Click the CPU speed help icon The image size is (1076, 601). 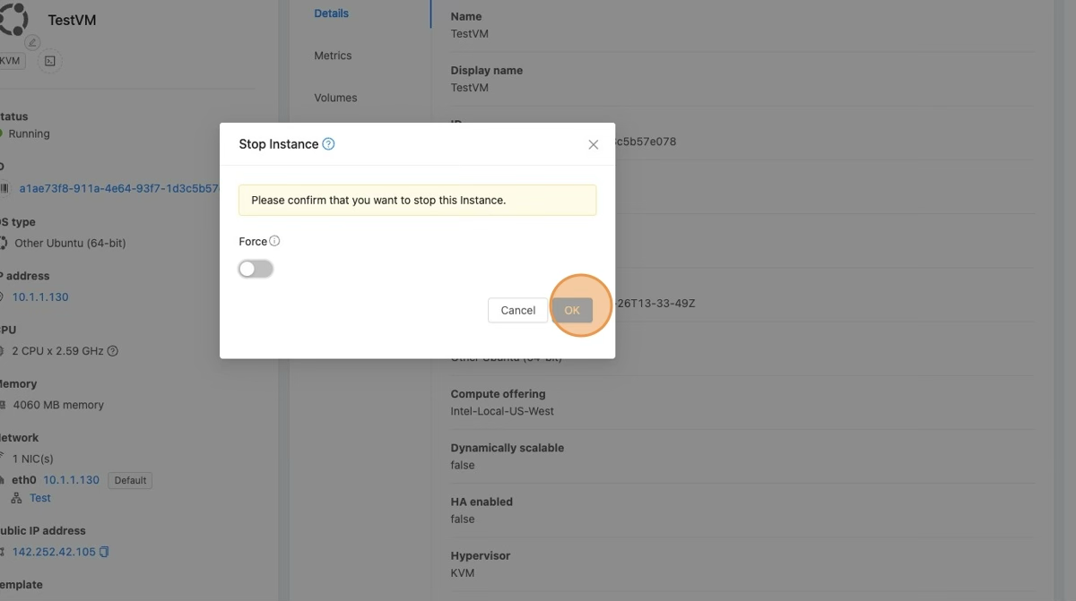pos(113,351)
